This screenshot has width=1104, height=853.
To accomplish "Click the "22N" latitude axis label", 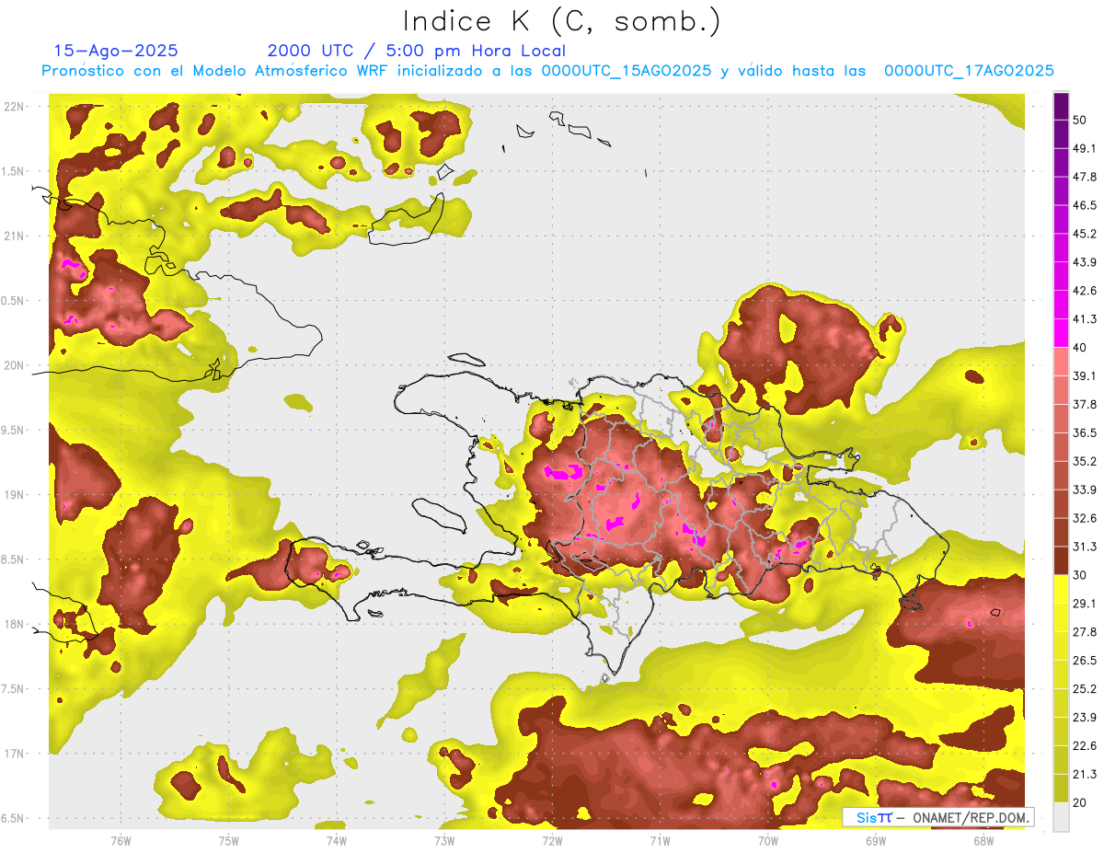I will 14,106.
